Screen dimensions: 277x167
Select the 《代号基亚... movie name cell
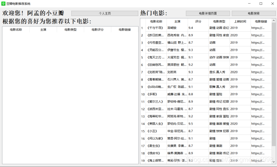click(x=156, y=43)
